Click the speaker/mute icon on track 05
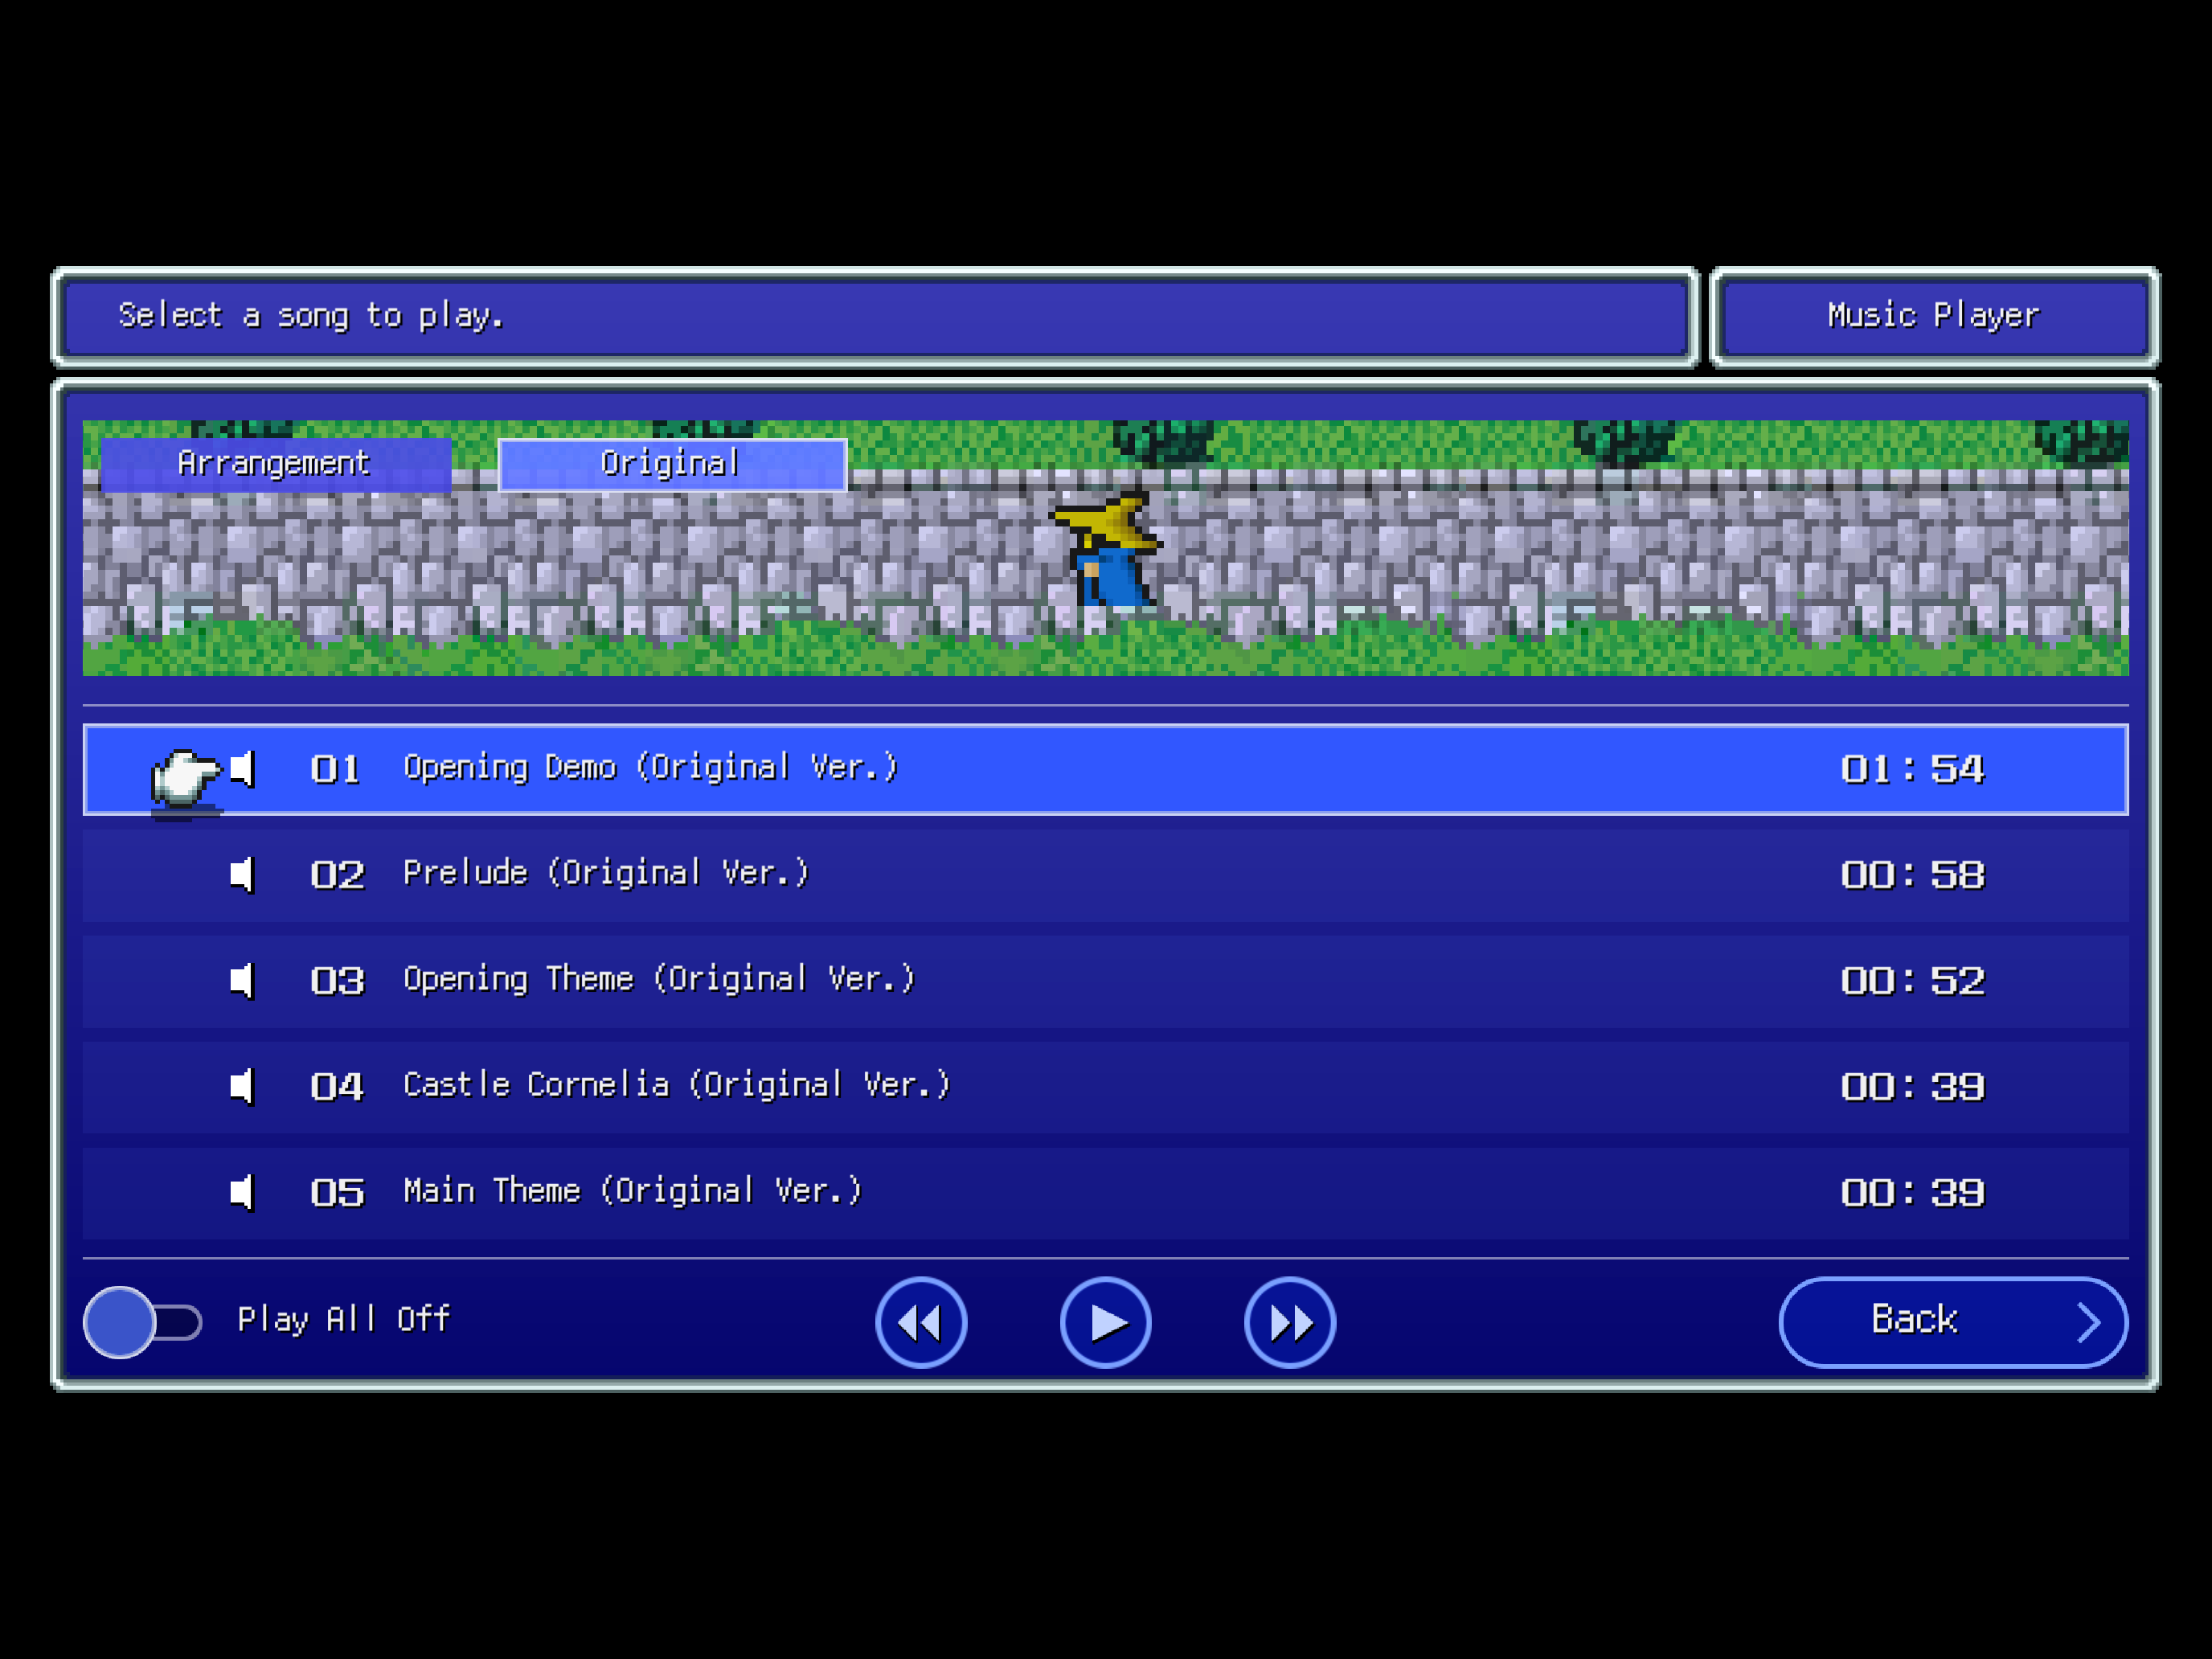2212x1659 pixels. pos(242,1192)
